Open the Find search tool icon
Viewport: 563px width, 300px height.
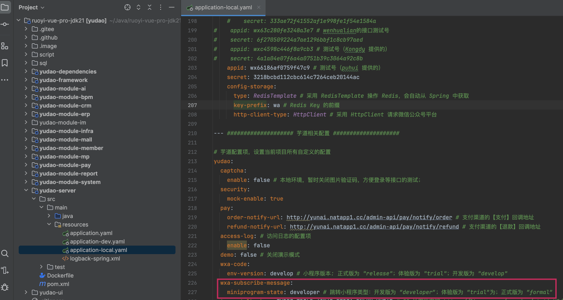point(5,254)
